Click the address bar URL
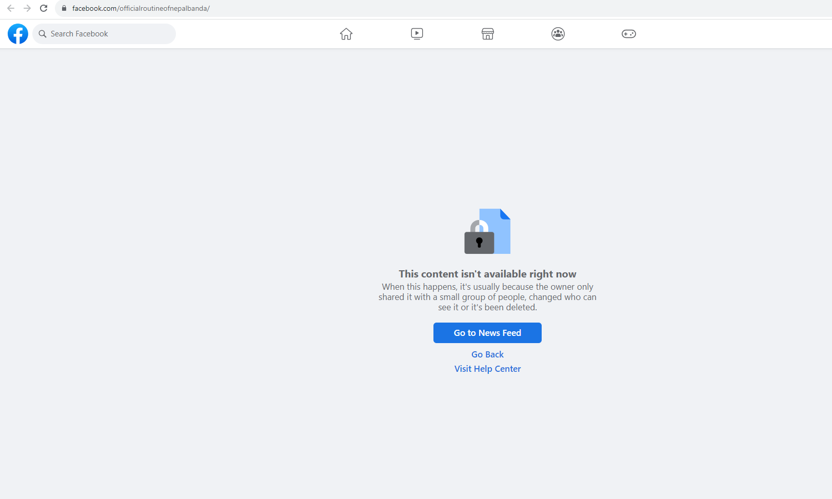Image resolution: width=832 pixels, height=499 pixels. click(141, 8)
